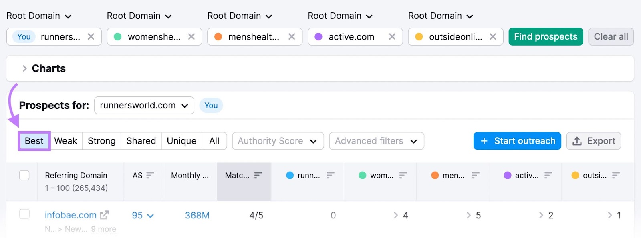Open the Advanced filters dropdown

coord(376,141)
